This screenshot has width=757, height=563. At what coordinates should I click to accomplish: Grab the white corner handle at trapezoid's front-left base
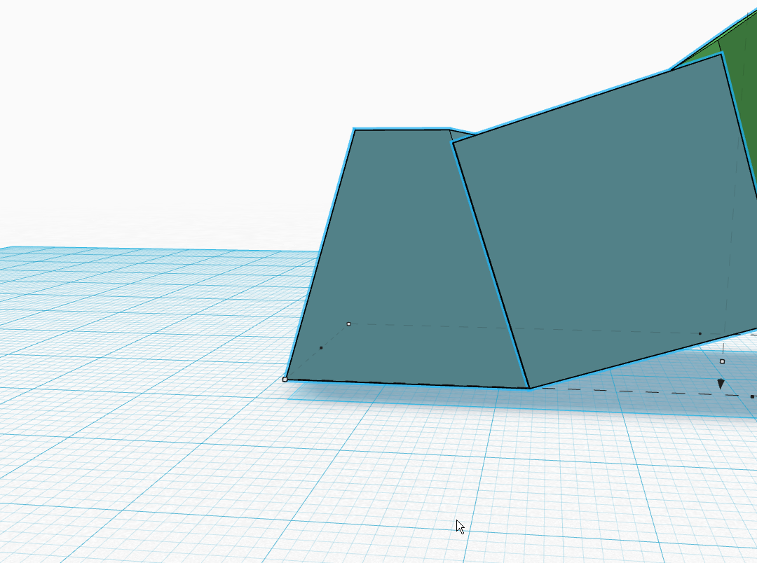click(285, 380)
